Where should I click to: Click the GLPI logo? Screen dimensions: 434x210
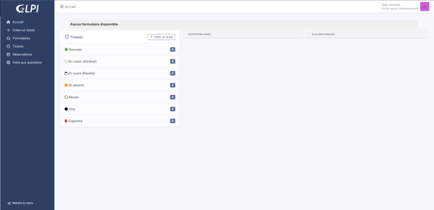(27, 9)
